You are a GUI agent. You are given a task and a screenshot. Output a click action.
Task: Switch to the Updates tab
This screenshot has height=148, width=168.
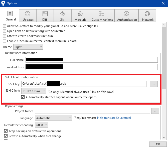(28, 16)
